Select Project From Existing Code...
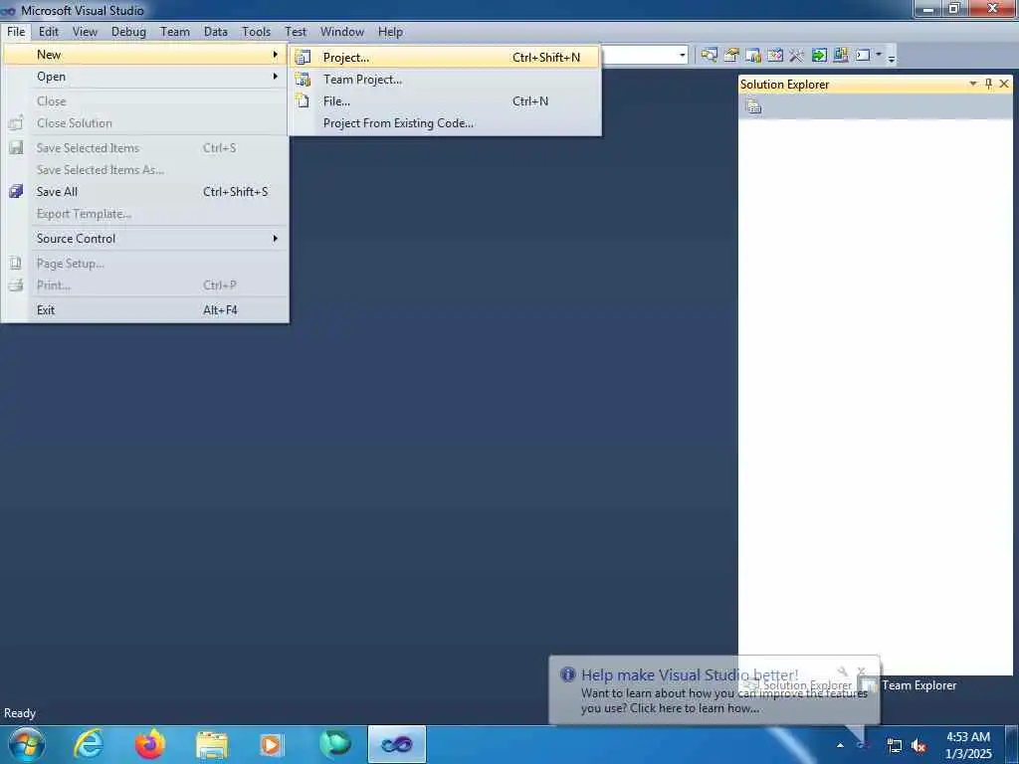This screenshot has width=1019, height=764. pyautogui.click(x=445, y=122)
